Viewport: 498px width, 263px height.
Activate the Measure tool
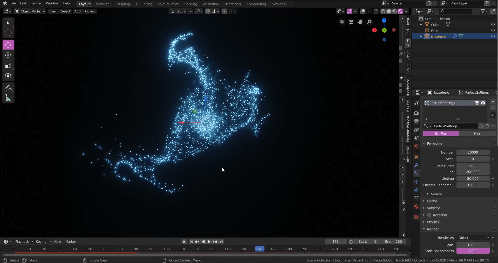pos(8,98)
